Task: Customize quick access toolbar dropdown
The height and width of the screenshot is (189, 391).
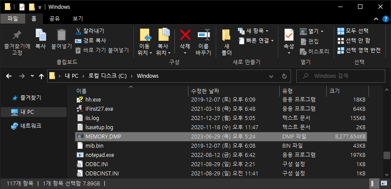Action: [40, 7]
